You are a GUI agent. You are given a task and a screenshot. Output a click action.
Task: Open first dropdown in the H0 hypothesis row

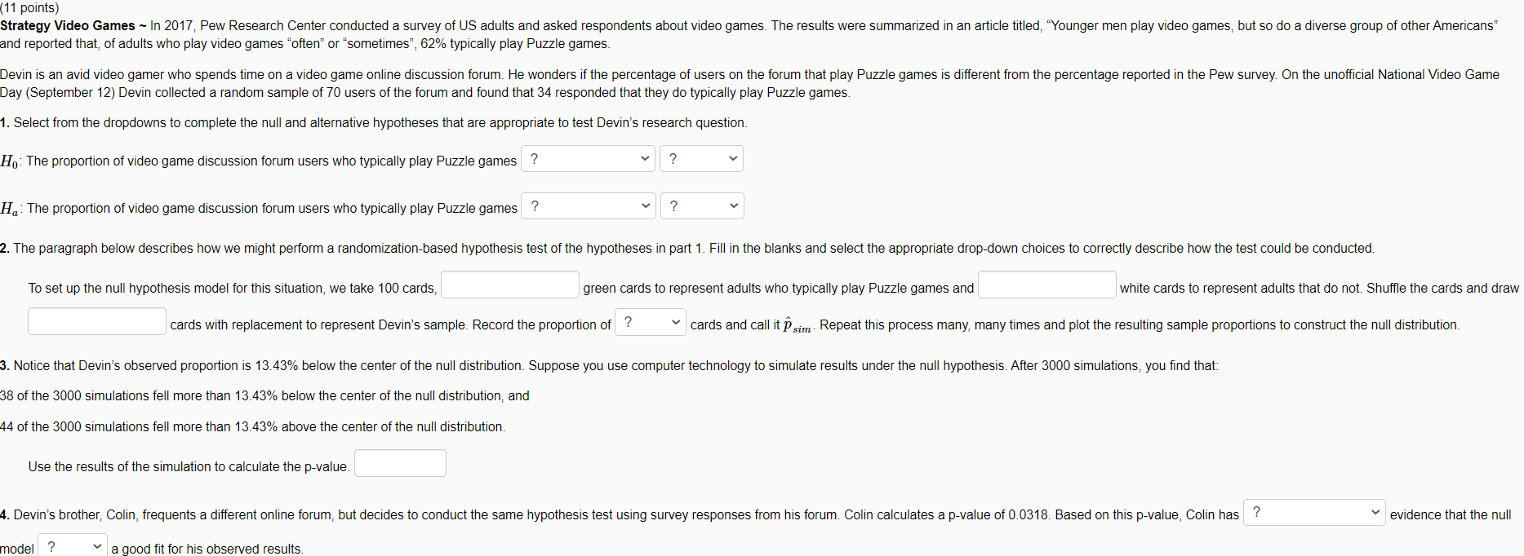tap(588, 159)
